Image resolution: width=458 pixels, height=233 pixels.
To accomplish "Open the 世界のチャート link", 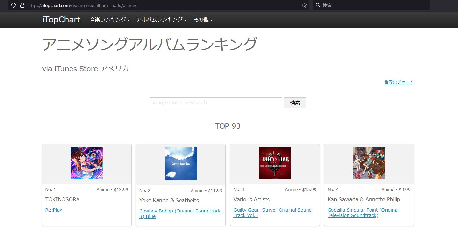I will tap(399, 82).
